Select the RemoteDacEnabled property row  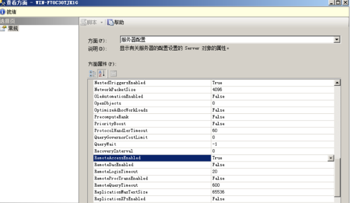point(214,165)
